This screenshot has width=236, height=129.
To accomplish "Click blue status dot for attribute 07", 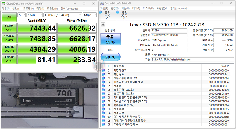I will [103, 93].
